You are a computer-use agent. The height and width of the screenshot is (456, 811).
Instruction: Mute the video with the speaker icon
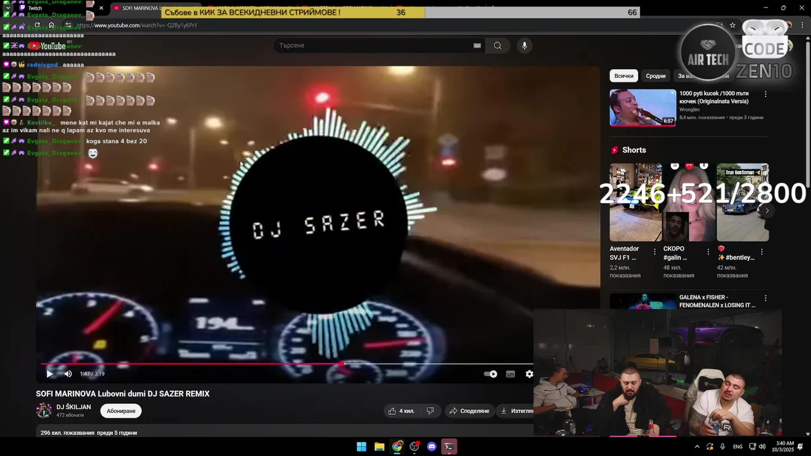coord(68,374)
